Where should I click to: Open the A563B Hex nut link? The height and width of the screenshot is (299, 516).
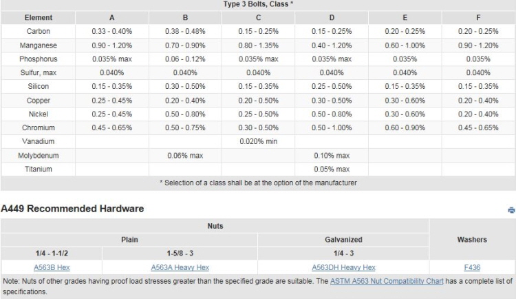pos(52,267)
